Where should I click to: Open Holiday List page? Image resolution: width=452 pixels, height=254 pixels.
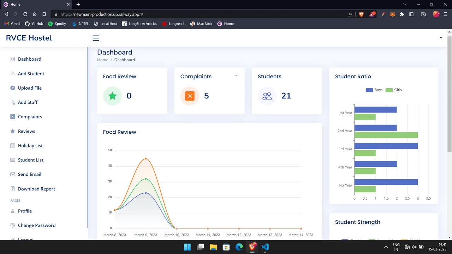pyautogui.click(x=30, y=146)
